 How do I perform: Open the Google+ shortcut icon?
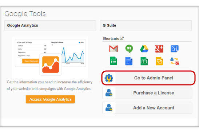click(159, 49)
